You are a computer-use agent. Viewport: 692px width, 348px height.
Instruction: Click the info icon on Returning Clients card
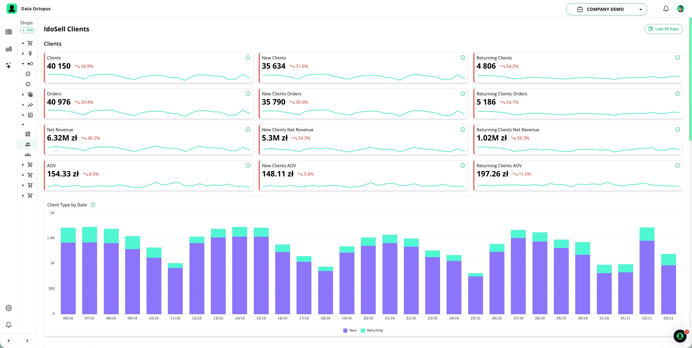[677, 58]
